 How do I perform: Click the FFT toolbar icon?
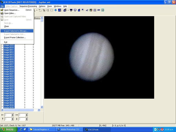(x=98, y=10)
